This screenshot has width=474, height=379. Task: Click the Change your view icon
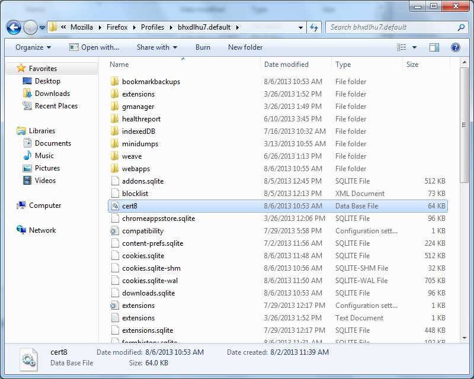[402, 47]
